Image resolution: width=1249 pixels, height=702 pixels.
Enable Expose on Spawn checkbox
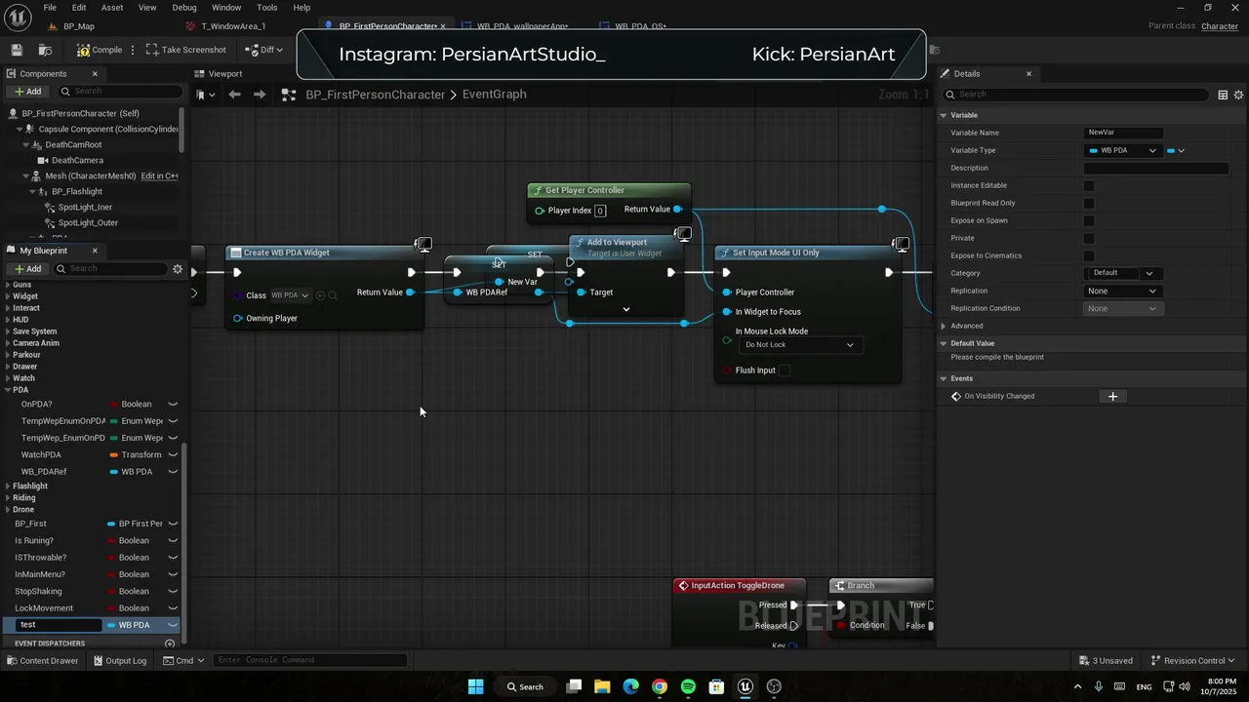[1089, 220]
